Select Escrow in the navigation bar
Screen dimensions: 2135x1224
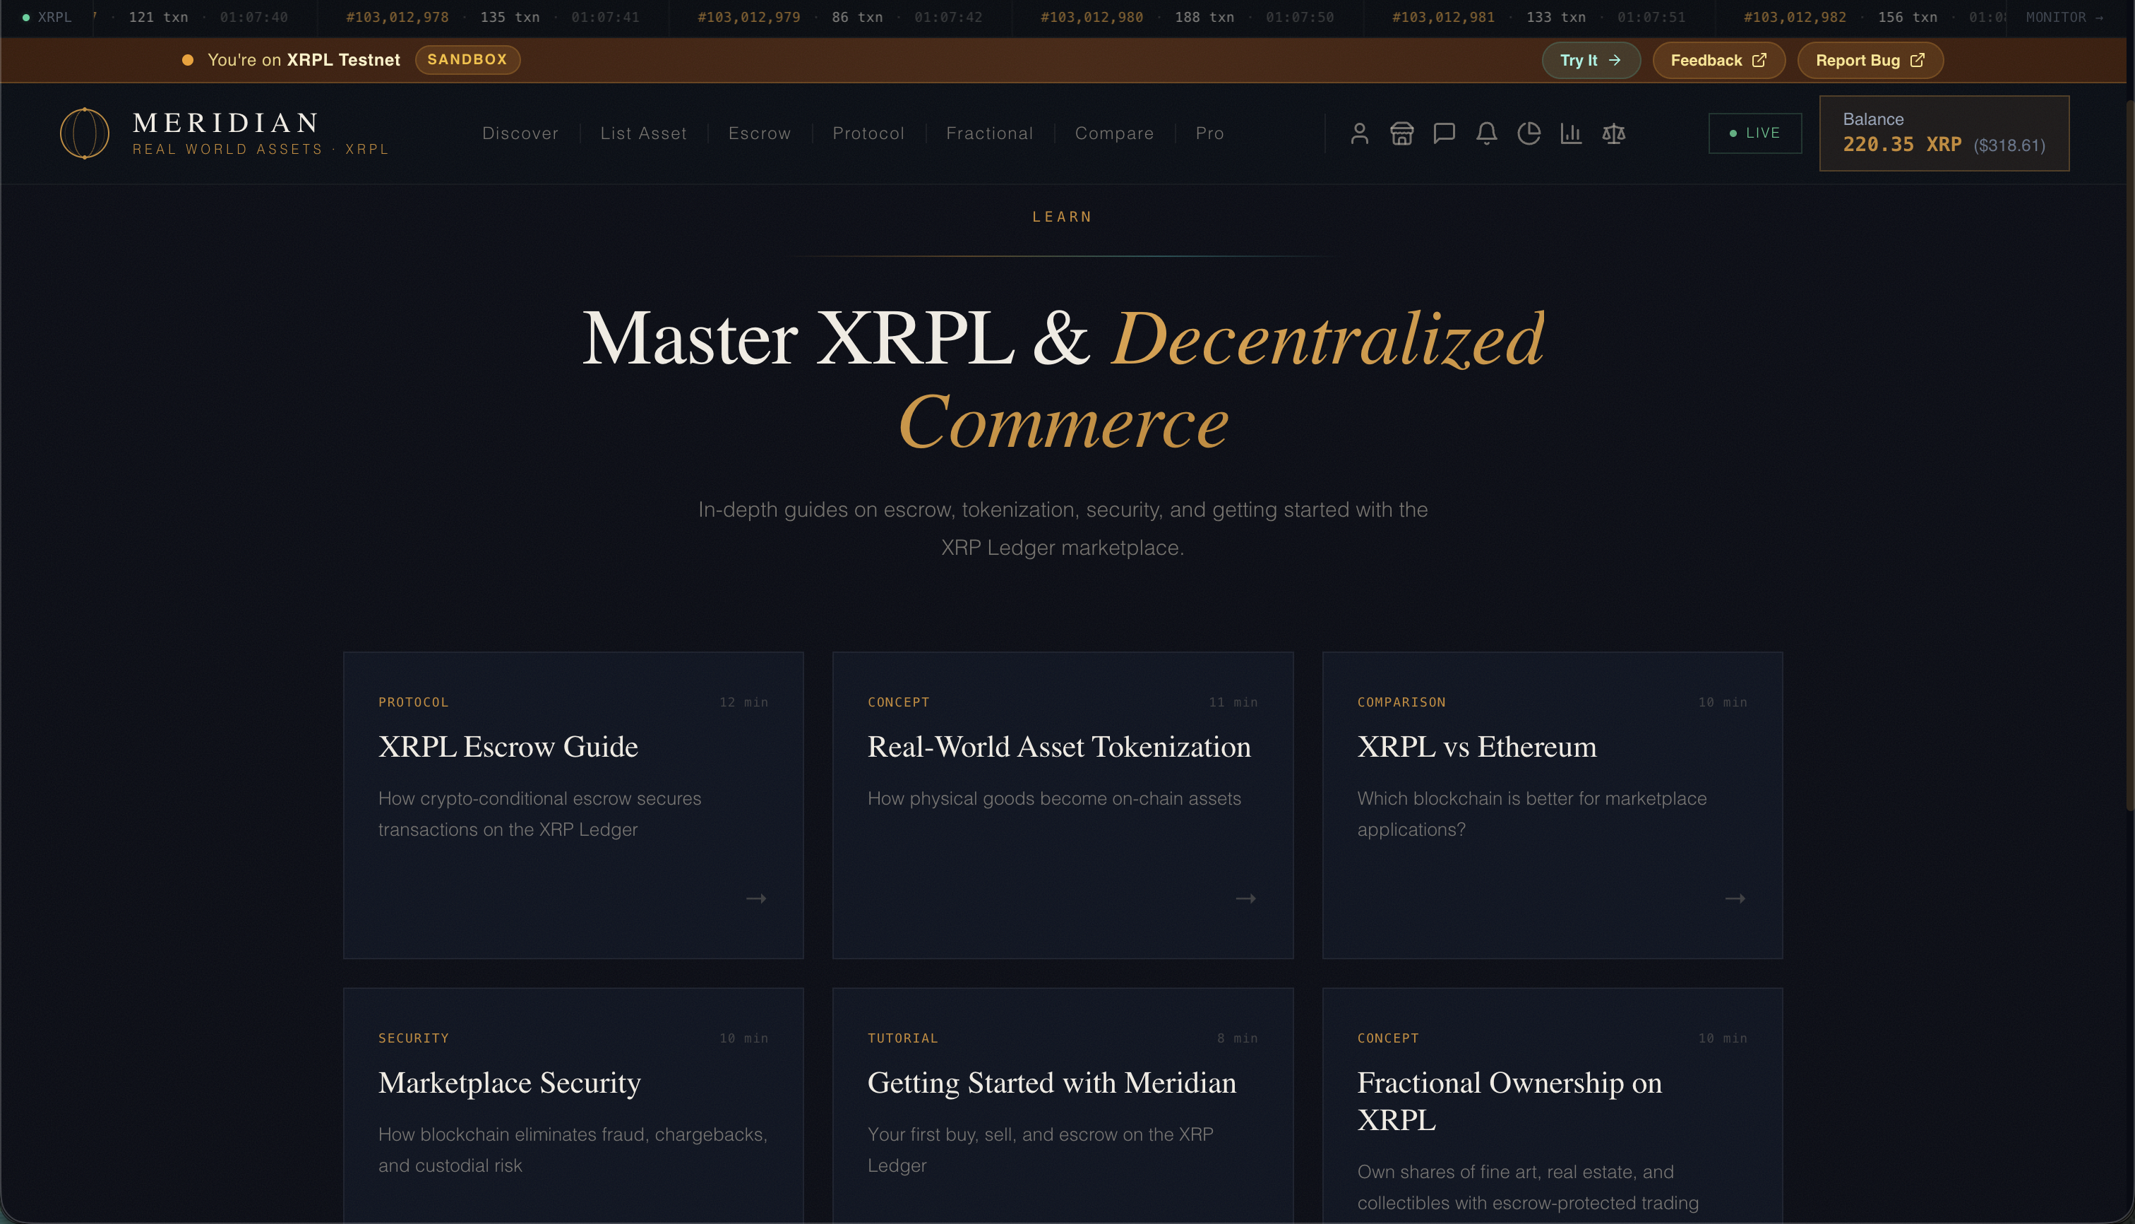tap(760, 133)
